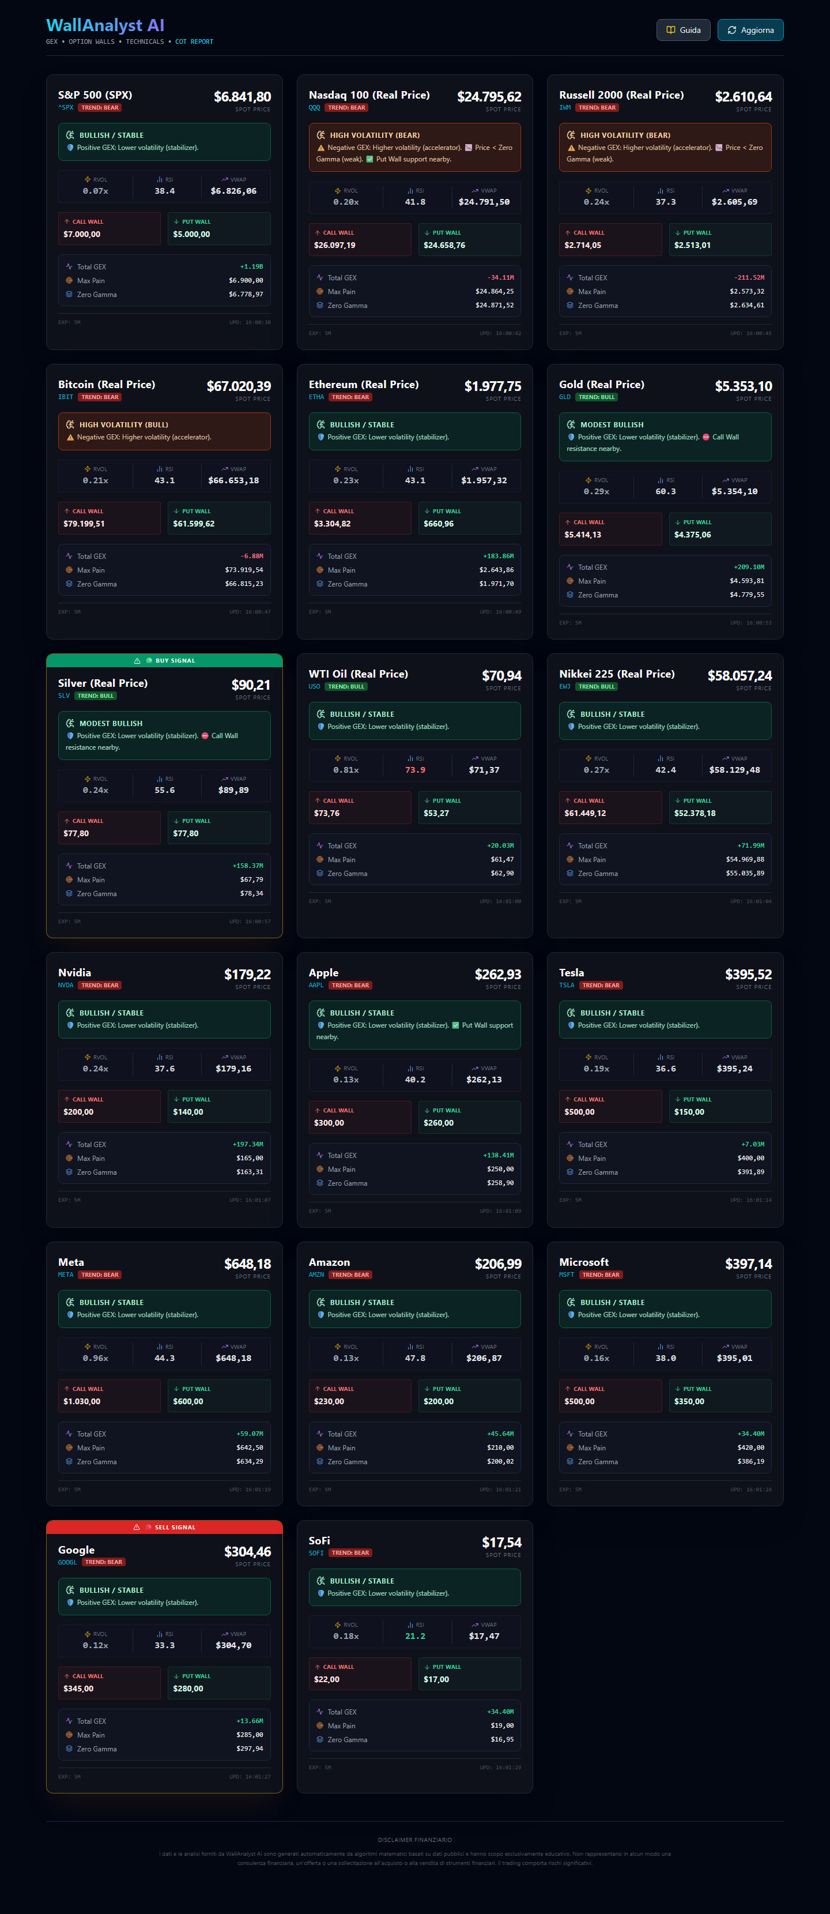Image resolution: width=830 pixels, height=1914 pixels.
Task: Open the Guida button
Action: click(x=683, y=31)
